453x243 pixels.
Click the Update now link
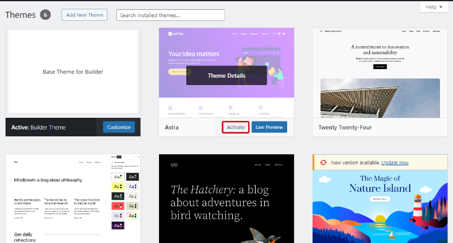(x=395, y=163)
